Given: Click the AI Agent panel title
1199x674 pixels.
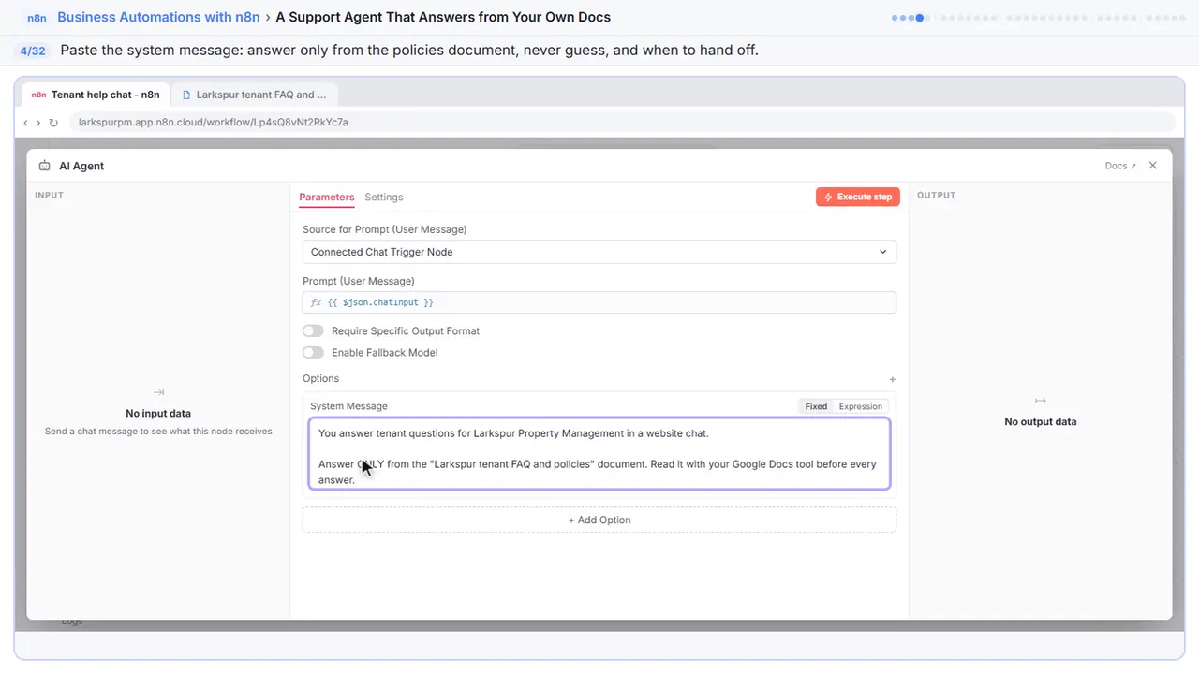Looking at the screenshot, I should 81,166.
